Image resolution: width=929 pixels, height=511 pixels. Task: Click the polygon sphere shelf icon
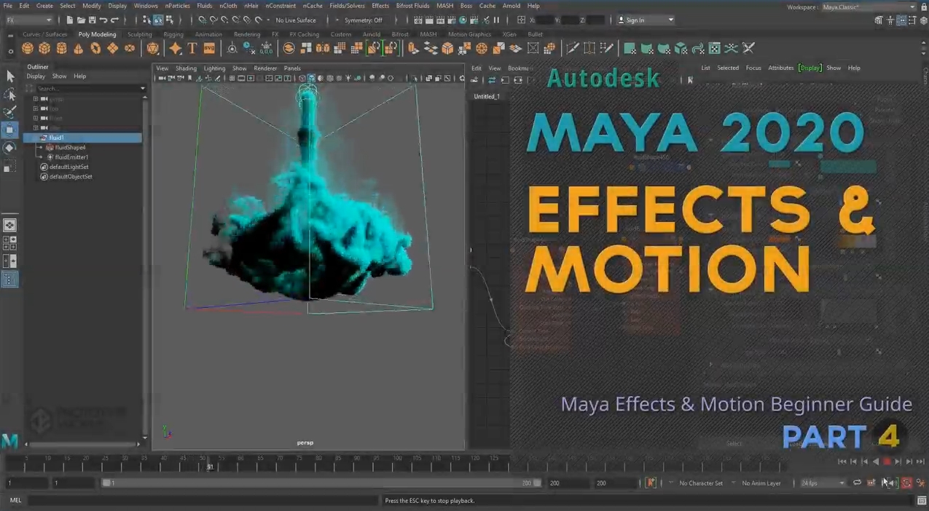pyautogui.click(x=28, y=49)
